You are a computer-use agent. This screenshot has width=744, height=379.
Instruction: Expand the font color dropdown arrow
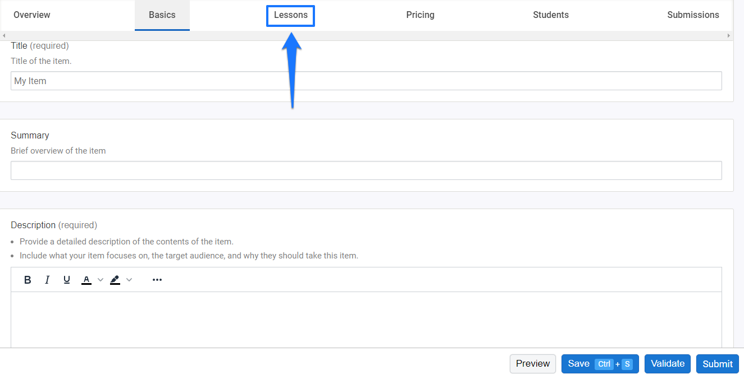coord(100,279)
